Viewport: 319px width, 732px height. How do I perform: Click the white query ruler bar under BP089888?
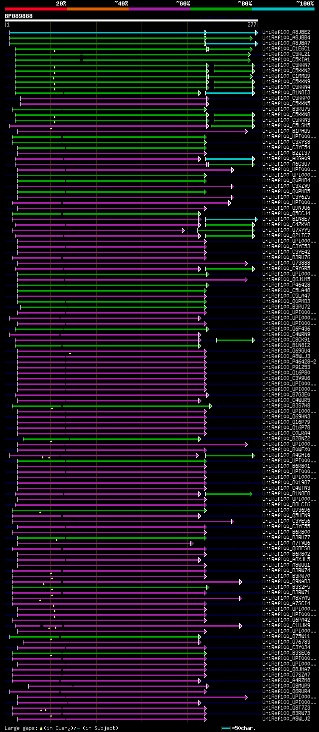click(132, 20)
